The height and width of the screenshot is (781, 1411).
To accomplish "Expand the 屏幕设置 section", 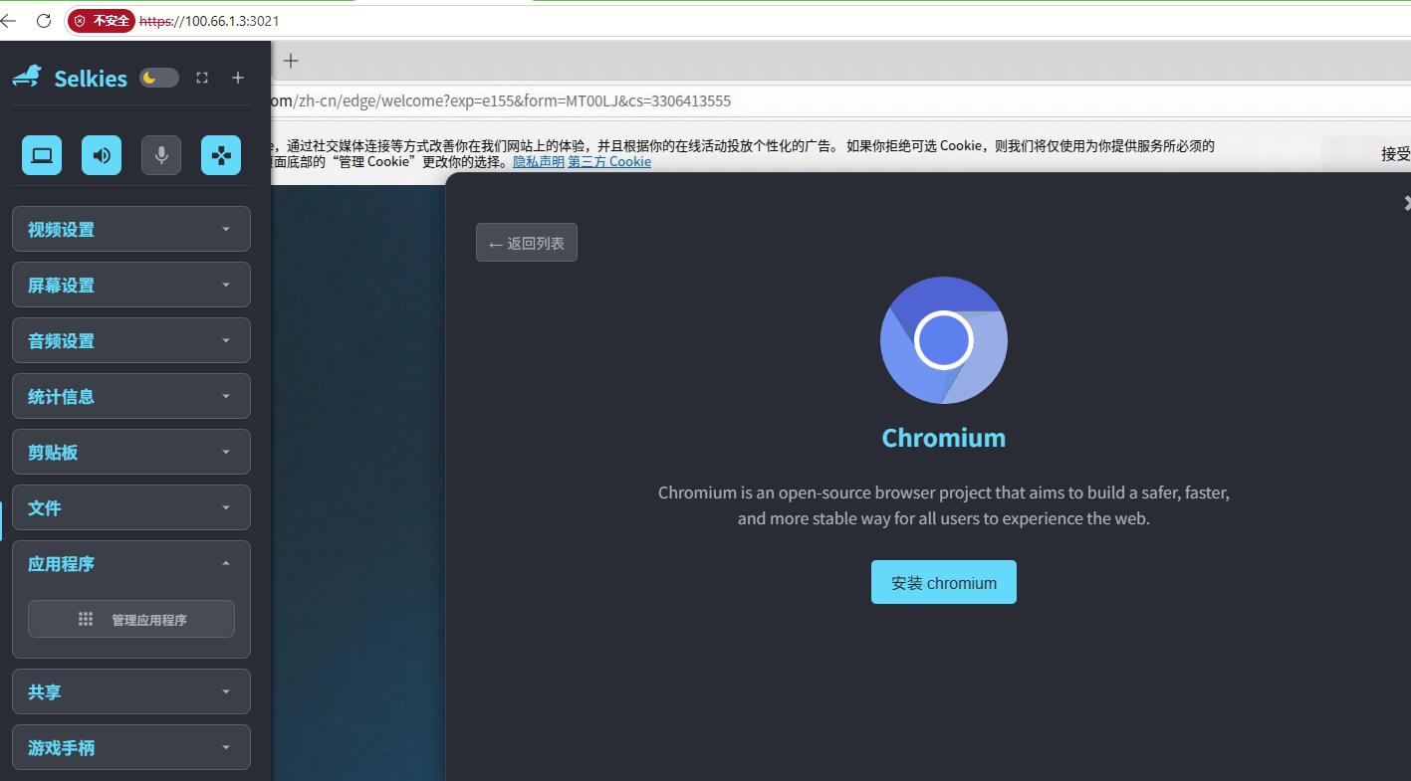I will pyautogui.click(x=131, y=285).
